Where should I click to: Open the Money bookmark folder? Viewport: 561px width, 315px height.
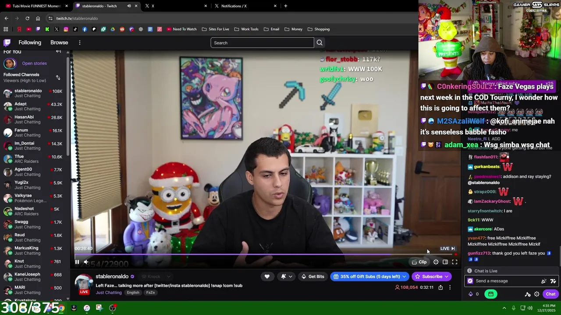(x=293, y=29)
